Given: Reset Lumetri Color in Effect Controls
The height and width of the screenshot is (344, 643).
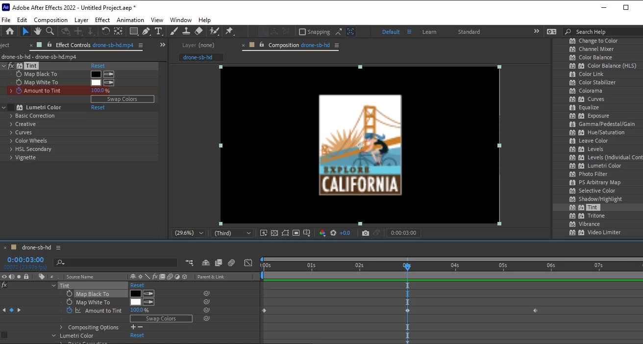Looking at the screenshot, I should tap(98, 107).
